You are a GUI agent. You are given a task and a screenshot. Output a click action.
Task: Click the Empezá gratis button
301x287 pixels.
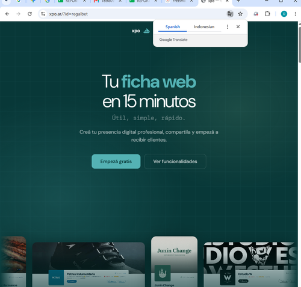116,162
